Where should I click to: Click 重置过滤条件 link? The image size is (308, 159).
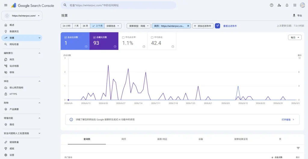click(x=230, y=26)
